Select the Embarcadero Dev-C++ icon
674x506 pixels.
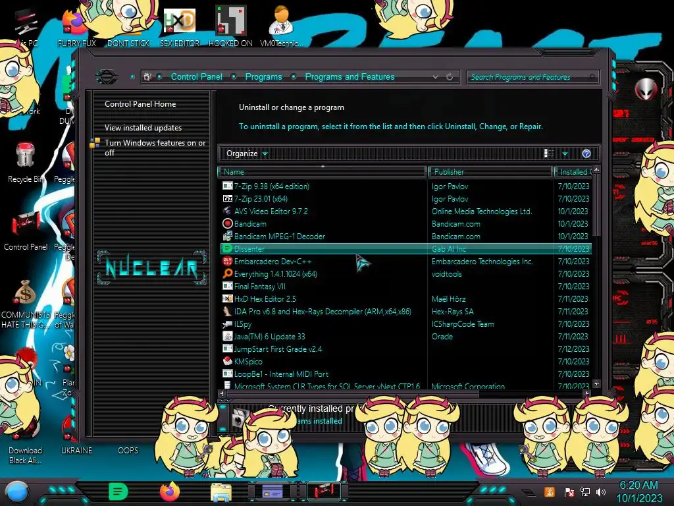[x=227, y=261]
